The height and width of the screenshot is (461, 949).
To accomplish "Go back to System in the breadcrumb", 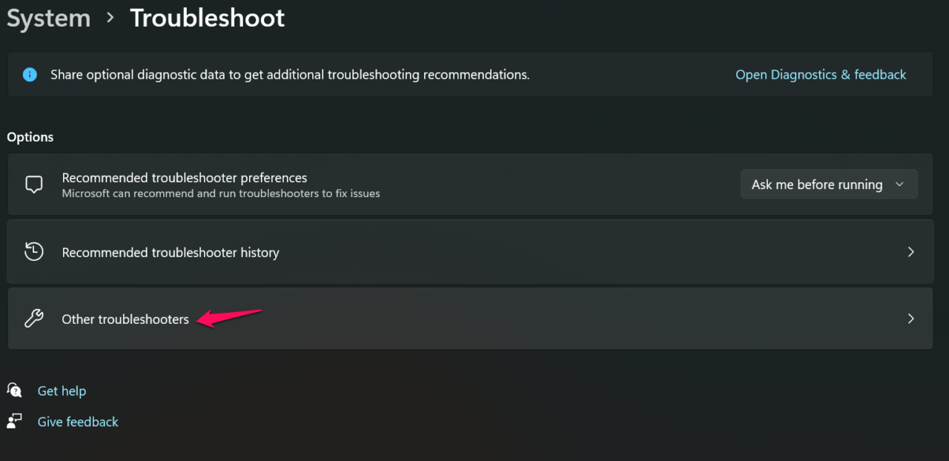I will pos(48,19).
